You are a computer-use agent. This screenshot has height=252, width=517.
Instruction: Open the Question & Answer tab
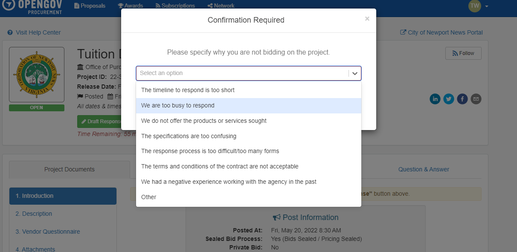click(424, 169)
